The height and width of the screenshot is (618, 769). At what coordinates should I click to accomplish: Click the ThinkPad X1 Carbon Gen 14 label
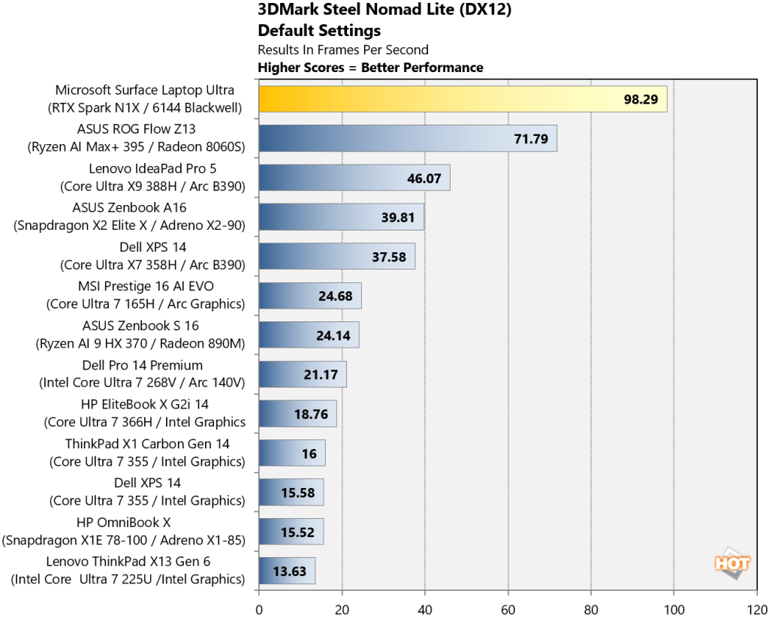pyautogui.click(x=148, y=443)
